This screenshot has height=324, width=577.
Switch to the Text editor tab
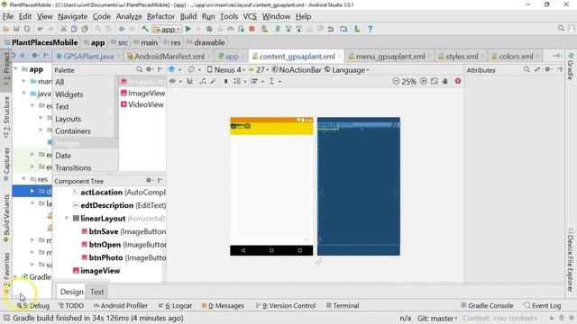click(x=97, y=292)
